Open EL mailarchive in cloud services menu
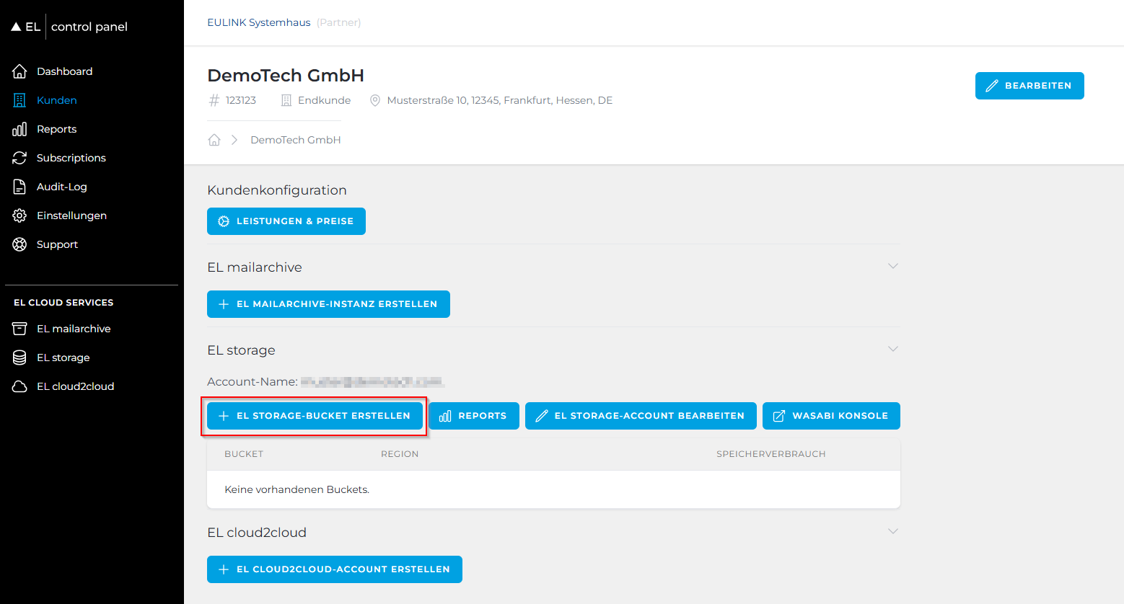 tap(74, 329)
